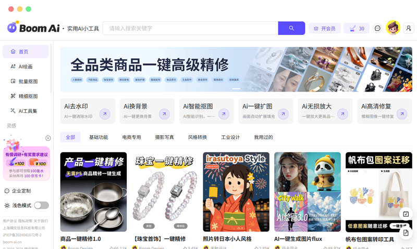Open the arrow icon on Ai换背景 card
This screenshot has width=417, height=249.
click(x=164, y=114)
